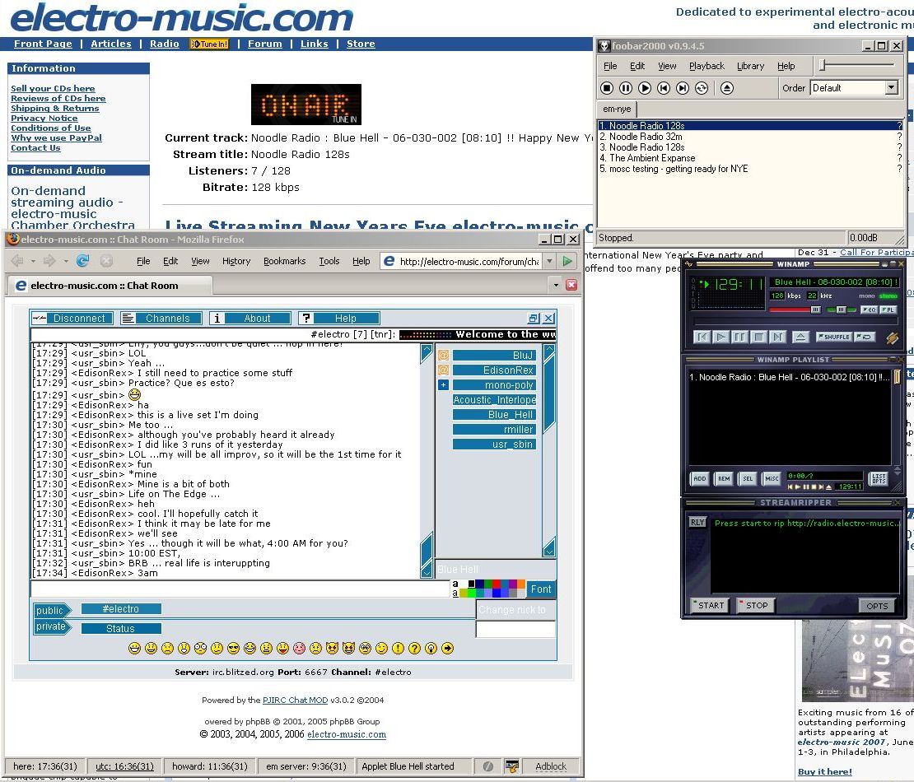Toggle Winamp PL playlist button
The width and height of the screenshot is (914, 782).
888,310
